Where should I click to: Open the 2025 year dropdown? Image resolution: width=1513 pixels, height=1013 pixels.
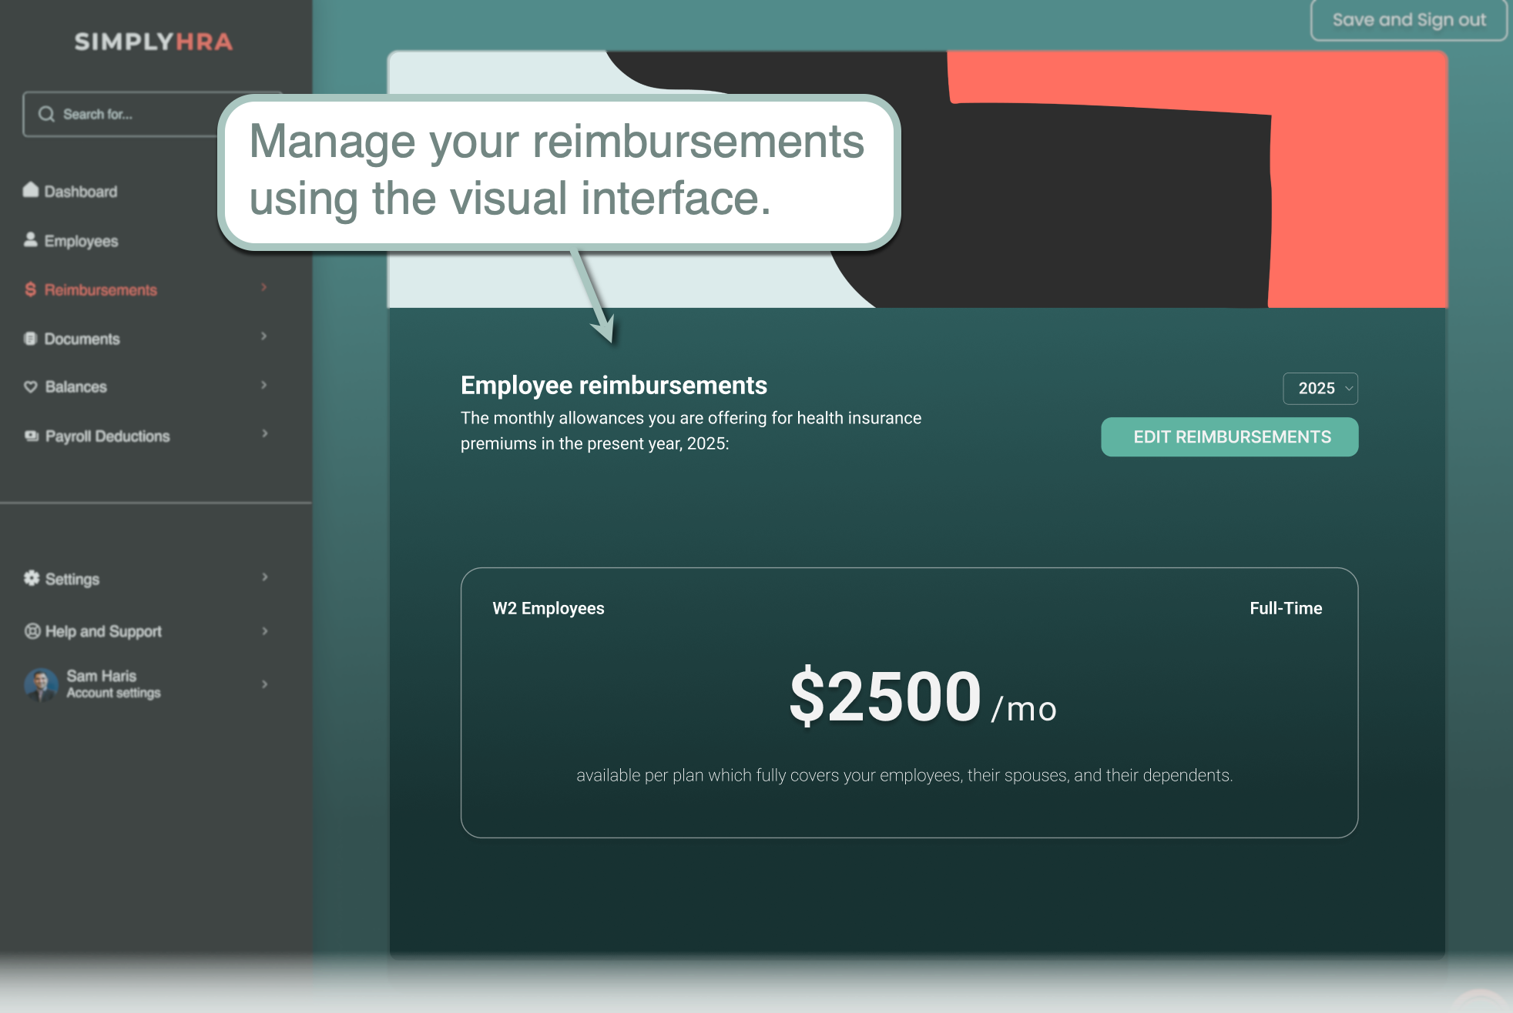[x=1320, y=389]
